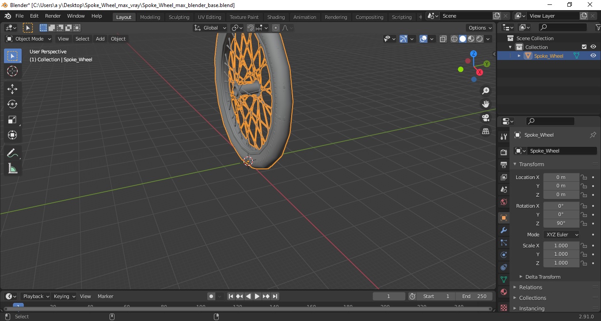Screen dimensions: 601x321
Task: Click the End frame 250 field
Action: 474,296
